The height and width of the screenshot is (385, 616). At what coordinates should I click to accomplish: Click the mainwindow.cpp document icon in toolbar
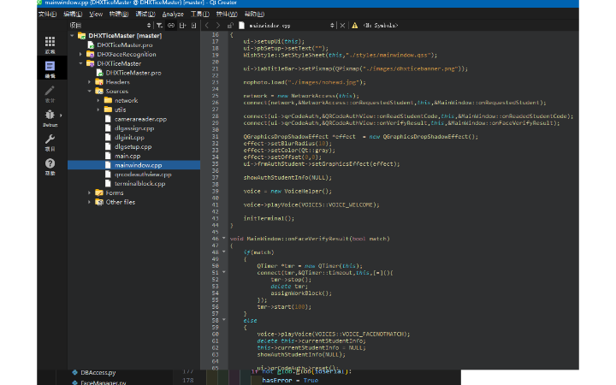(x=241, y=26)
